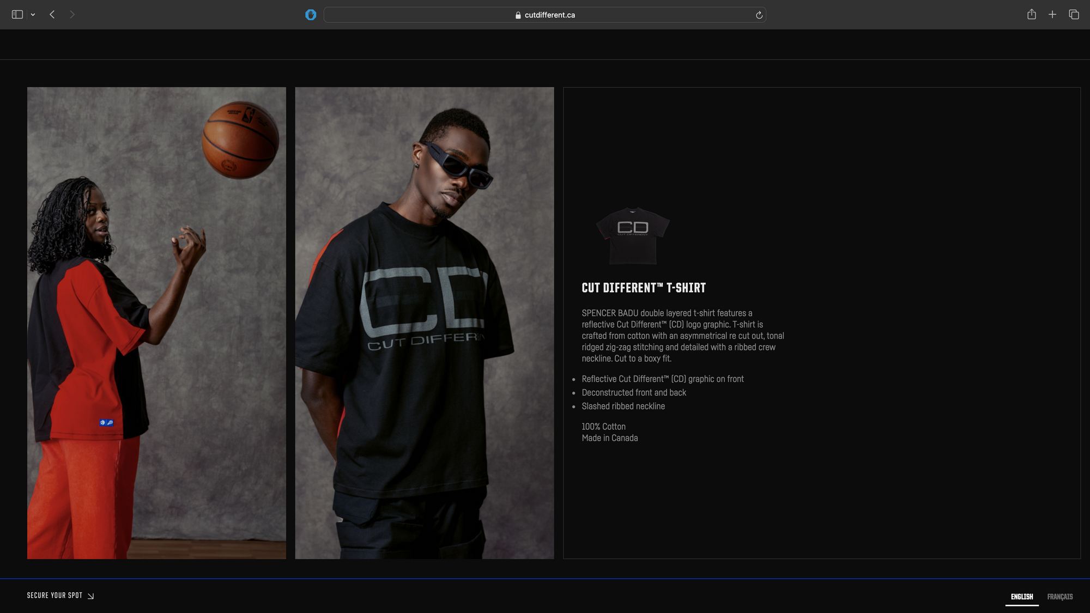Focus the cutdifferent.ca address bar
This screenshot has height=613, width=1090.
coord(549,15)
